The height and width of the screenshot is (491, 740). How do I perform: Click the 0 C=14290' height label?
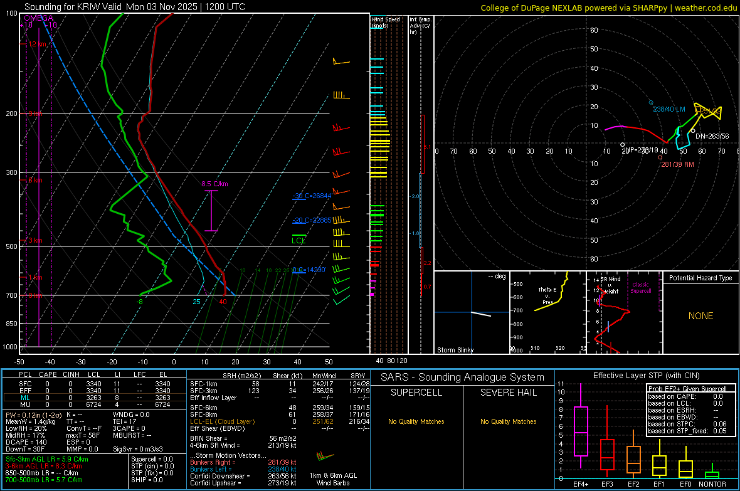[309, 270]
